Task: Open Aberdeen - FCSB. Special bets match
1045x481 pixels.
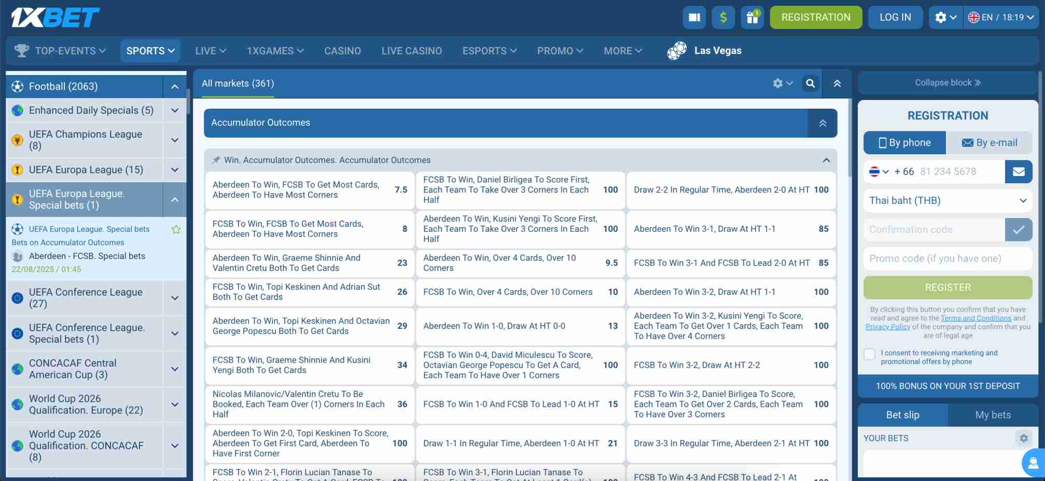Action: (x=87, y=256)
